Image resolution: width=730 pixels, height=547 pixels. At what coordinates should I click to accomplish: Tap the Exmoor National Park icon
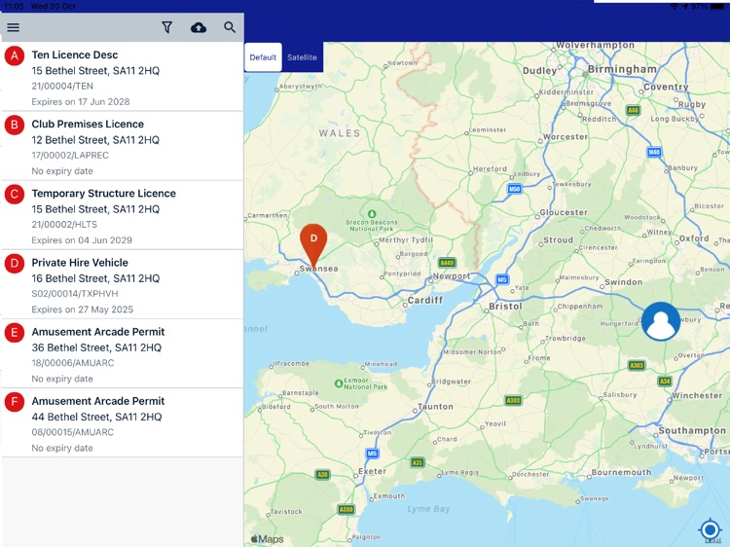pyautogui.click(x=339, y=383)
